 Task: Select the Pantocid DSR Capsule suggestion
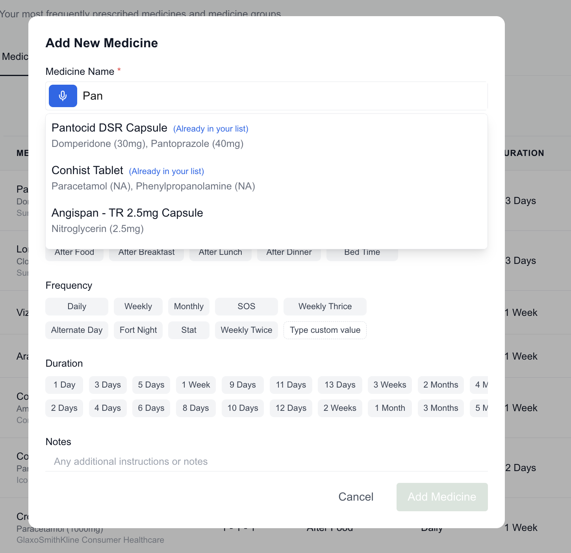109,128
